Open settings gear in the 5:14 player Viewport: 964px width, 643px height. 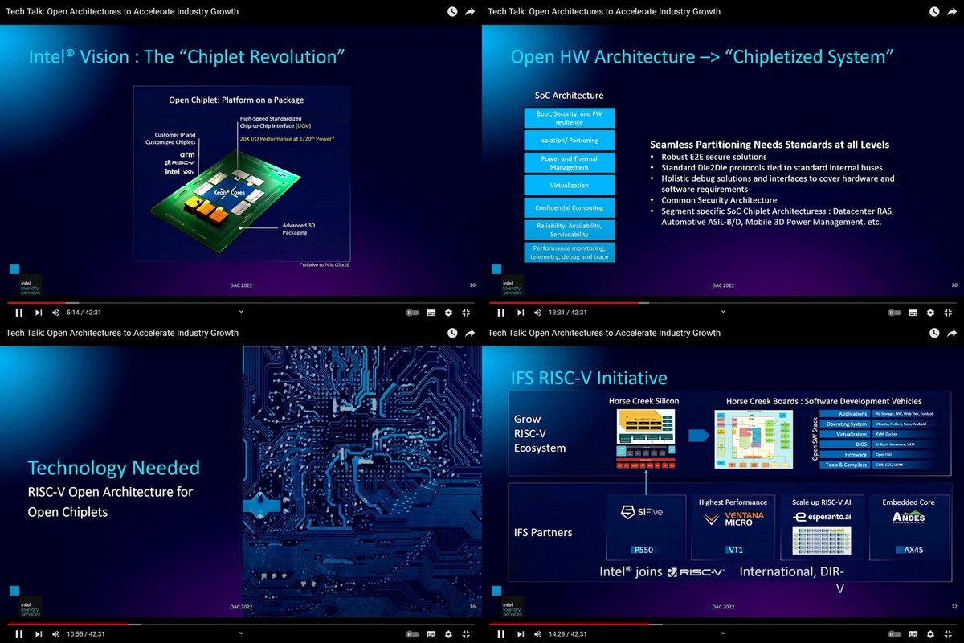click(448, 313)
